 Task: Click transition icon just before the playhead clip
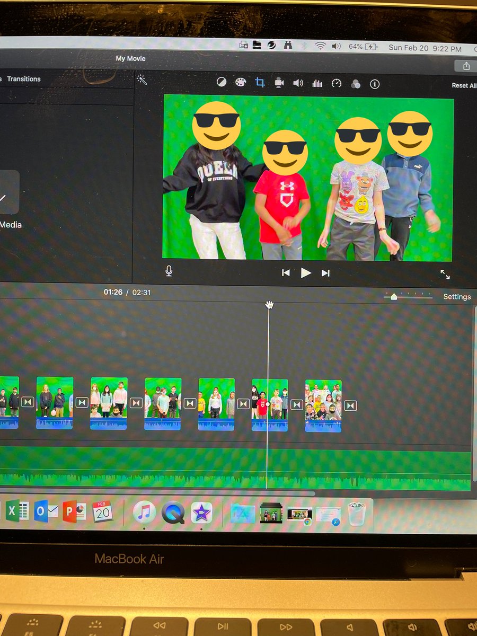click(243, 404)
